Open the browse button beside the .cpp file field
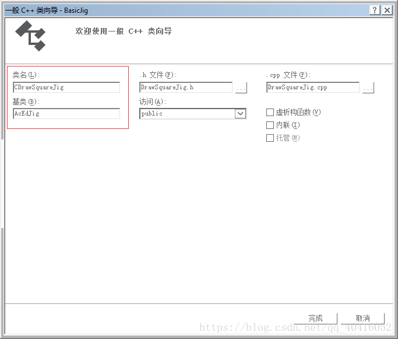This screenshot has width=398, height=339. click(x=368, y=88)
